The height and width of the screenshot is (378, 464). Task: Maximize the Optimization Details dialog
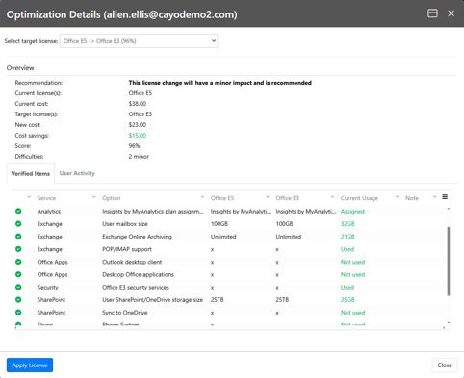[x=432, y=13]
